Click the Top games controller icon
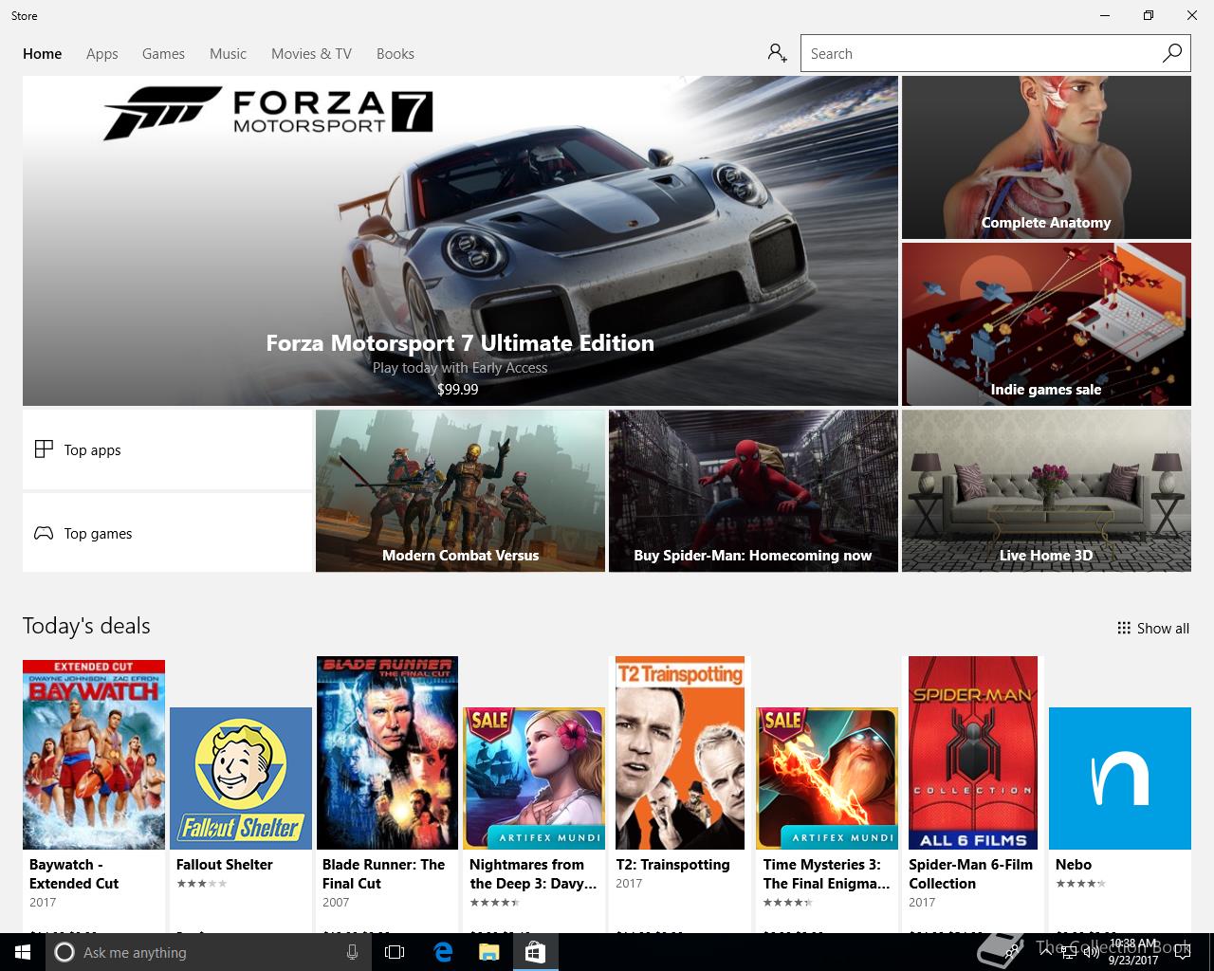Viewport: 1214px width, 971px height. 44,533
